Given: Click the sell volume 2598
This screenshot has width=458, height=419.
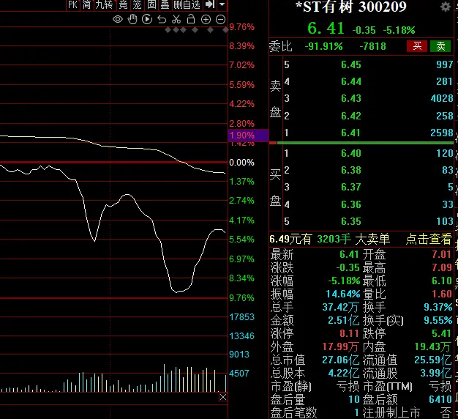Looking at the screenshot, I should [x=442, y=133].
